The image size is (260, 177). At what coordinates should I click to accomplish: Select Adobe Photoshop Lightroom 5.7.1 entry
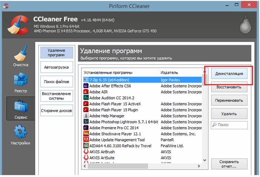(x=142, y=121)
